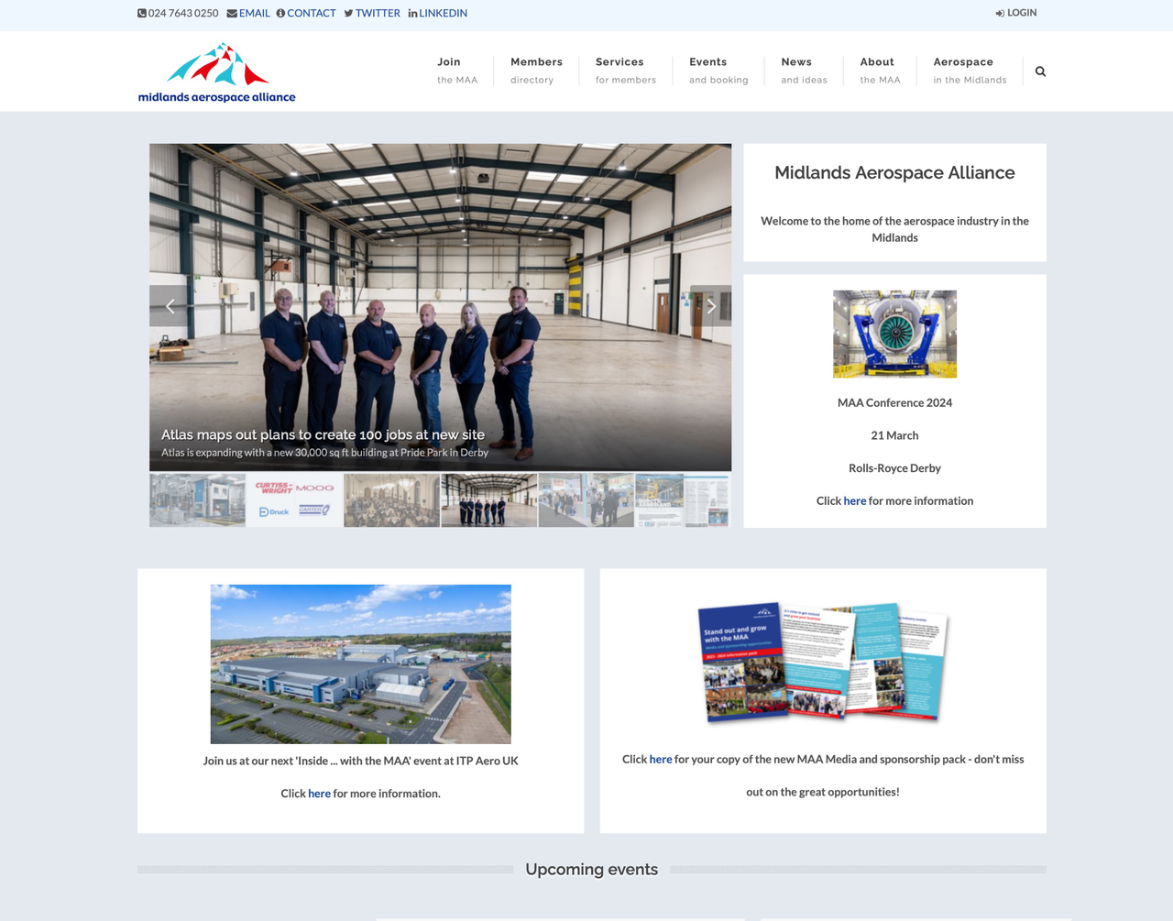Open the About the MAA menu
1173x921 pixels.
click(x=880, y=71)
